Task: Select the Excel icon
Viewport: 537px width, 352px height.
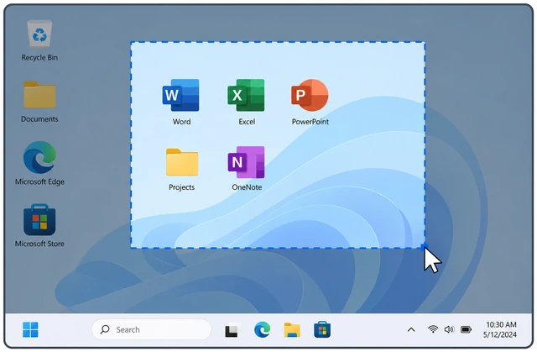Action: [246, 95]
